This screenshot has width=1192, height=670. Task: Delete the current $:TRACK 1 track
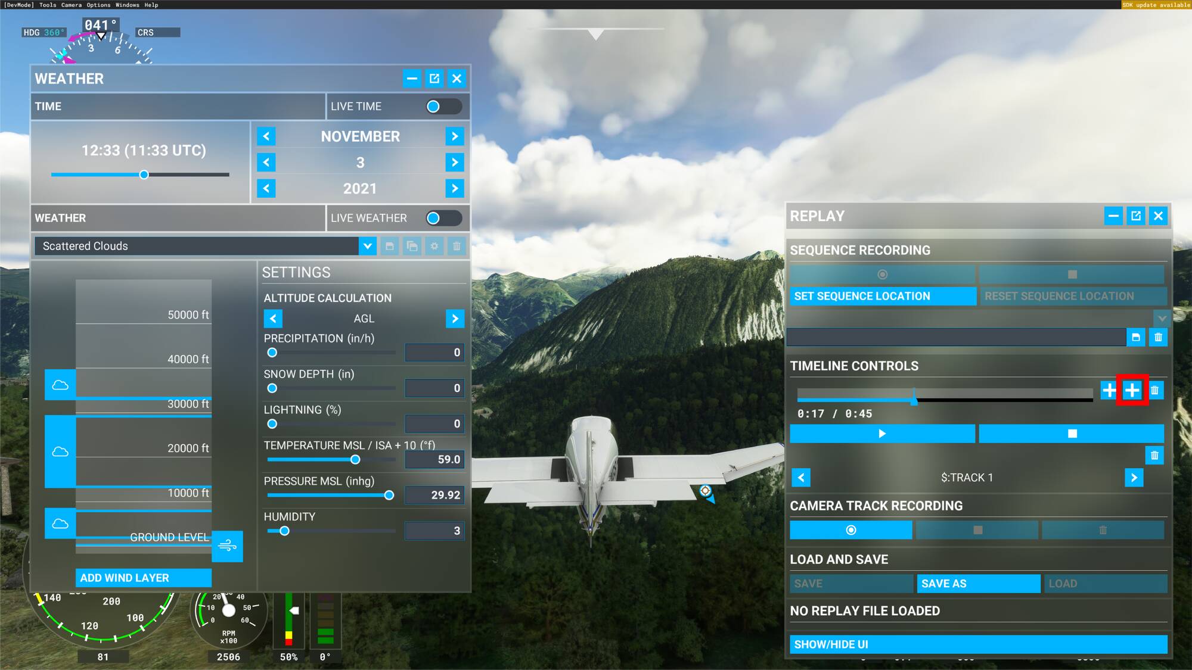(1154, 456)
